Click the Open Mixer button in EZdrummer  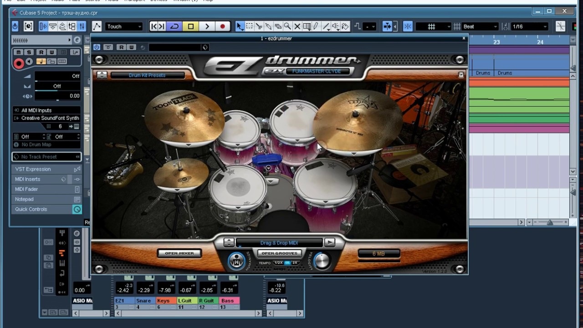click(x=179, y=253)
